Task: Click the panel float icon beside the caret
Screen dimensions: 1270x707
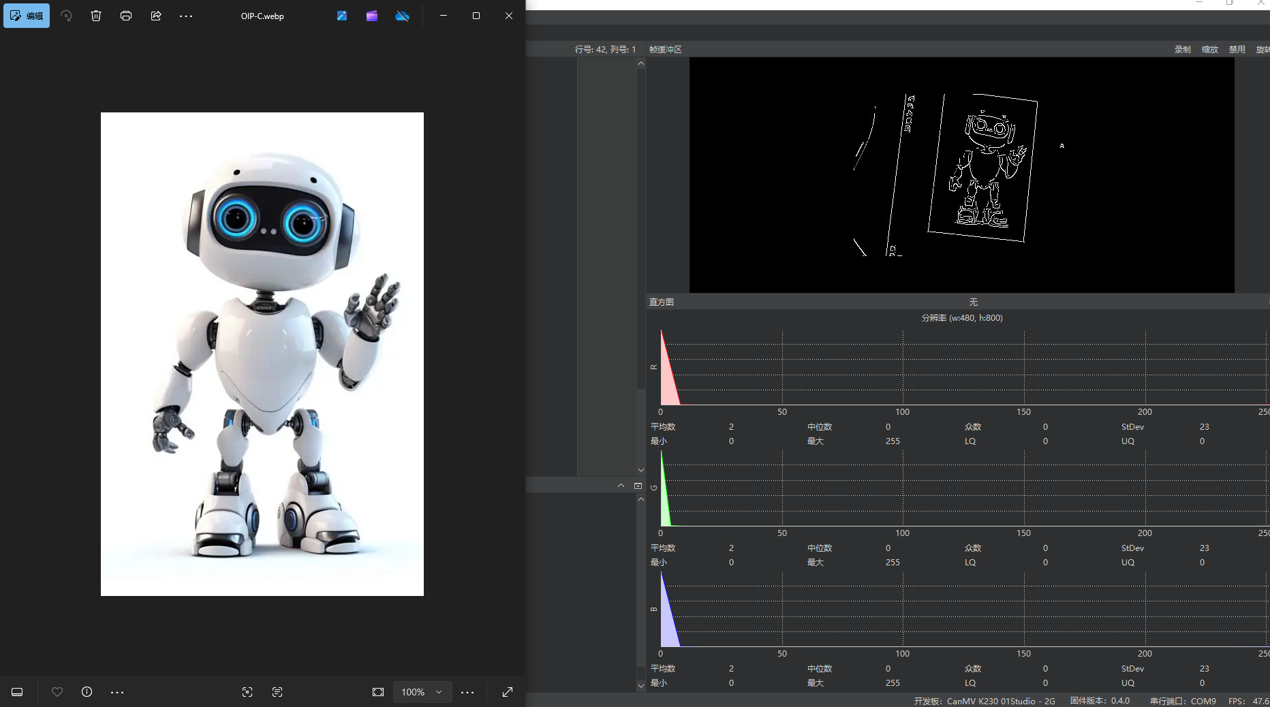Action: click(638, 486)
